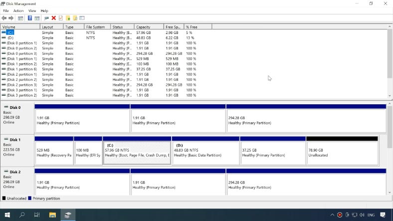Image resolution: width=393 pixels, height=221 pixels.
Task: Click the yellow folder with green arrow icon
Action: 68,18
